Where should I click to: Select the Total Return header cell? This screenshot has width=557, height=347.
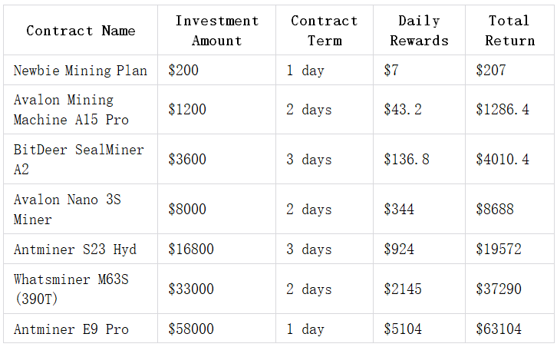tap(509, 31)
